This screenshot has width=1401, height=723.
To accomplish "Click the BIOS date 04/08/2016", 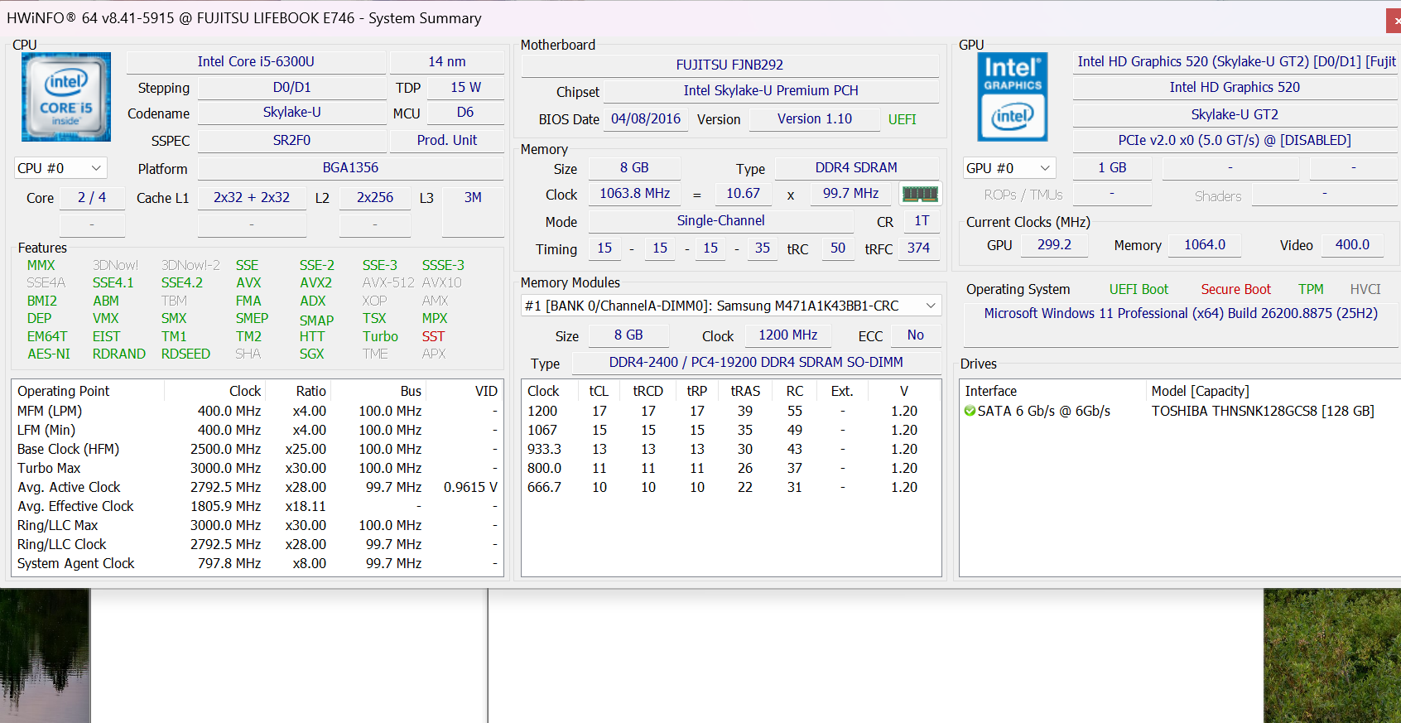I will click(x=646, y=118).
